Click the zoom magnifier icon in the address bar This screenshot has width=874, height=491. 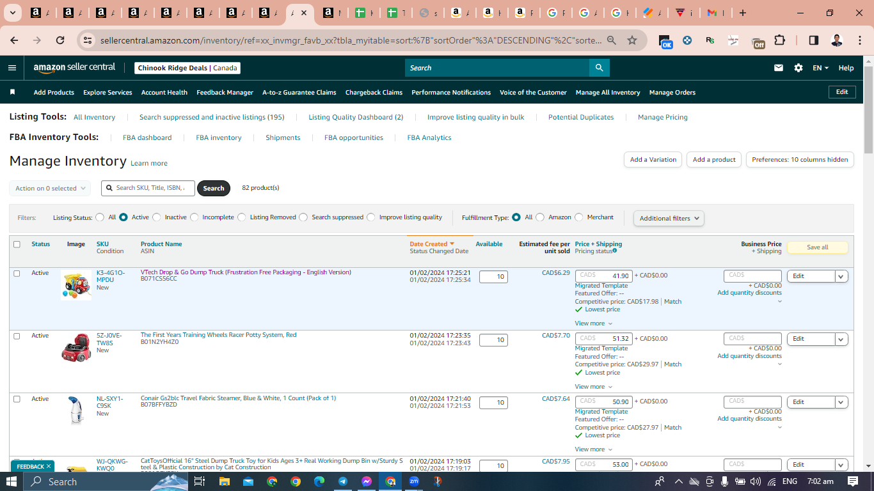[612, 40]
